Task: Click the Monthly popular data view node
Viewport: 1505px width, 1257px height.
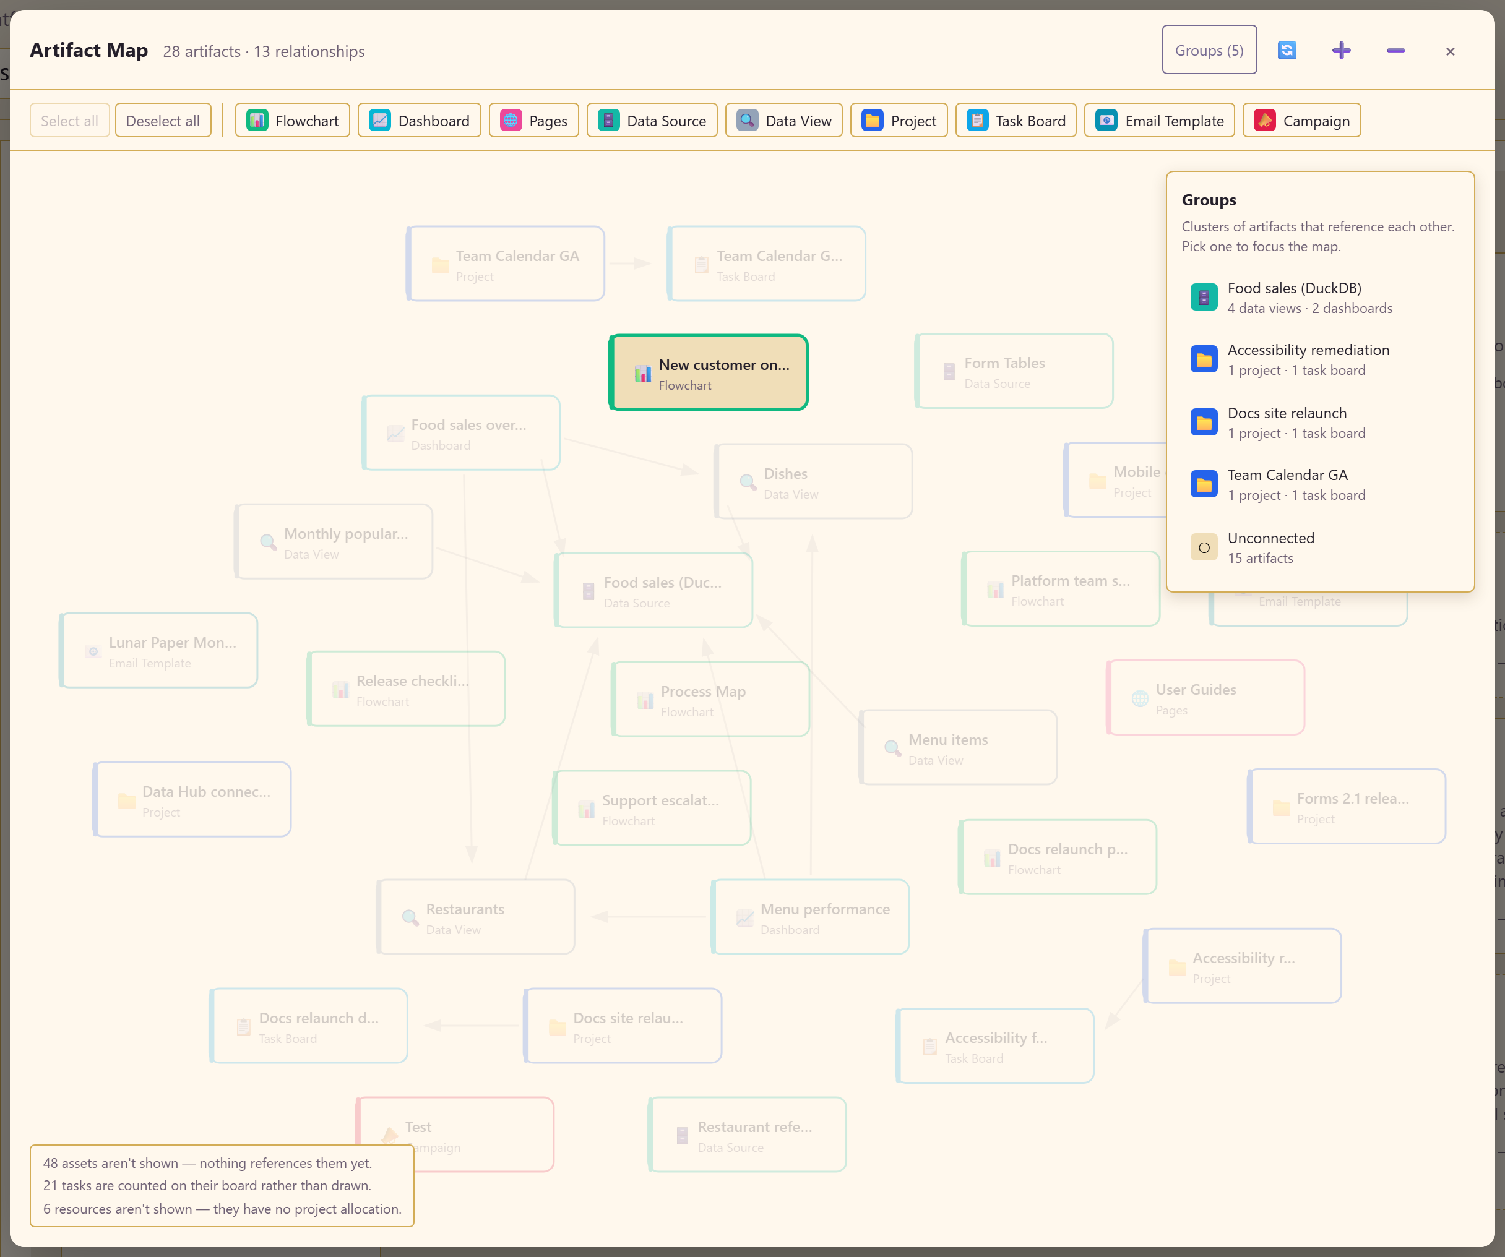Action: 334,541
